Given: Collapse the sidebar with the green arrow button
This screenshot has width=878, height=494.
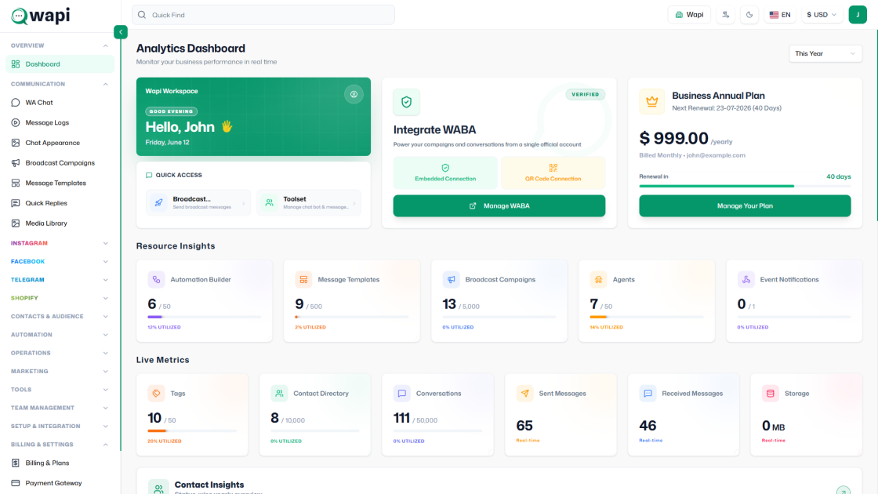Looking at the screenshot, I should (x=121, y=32).
